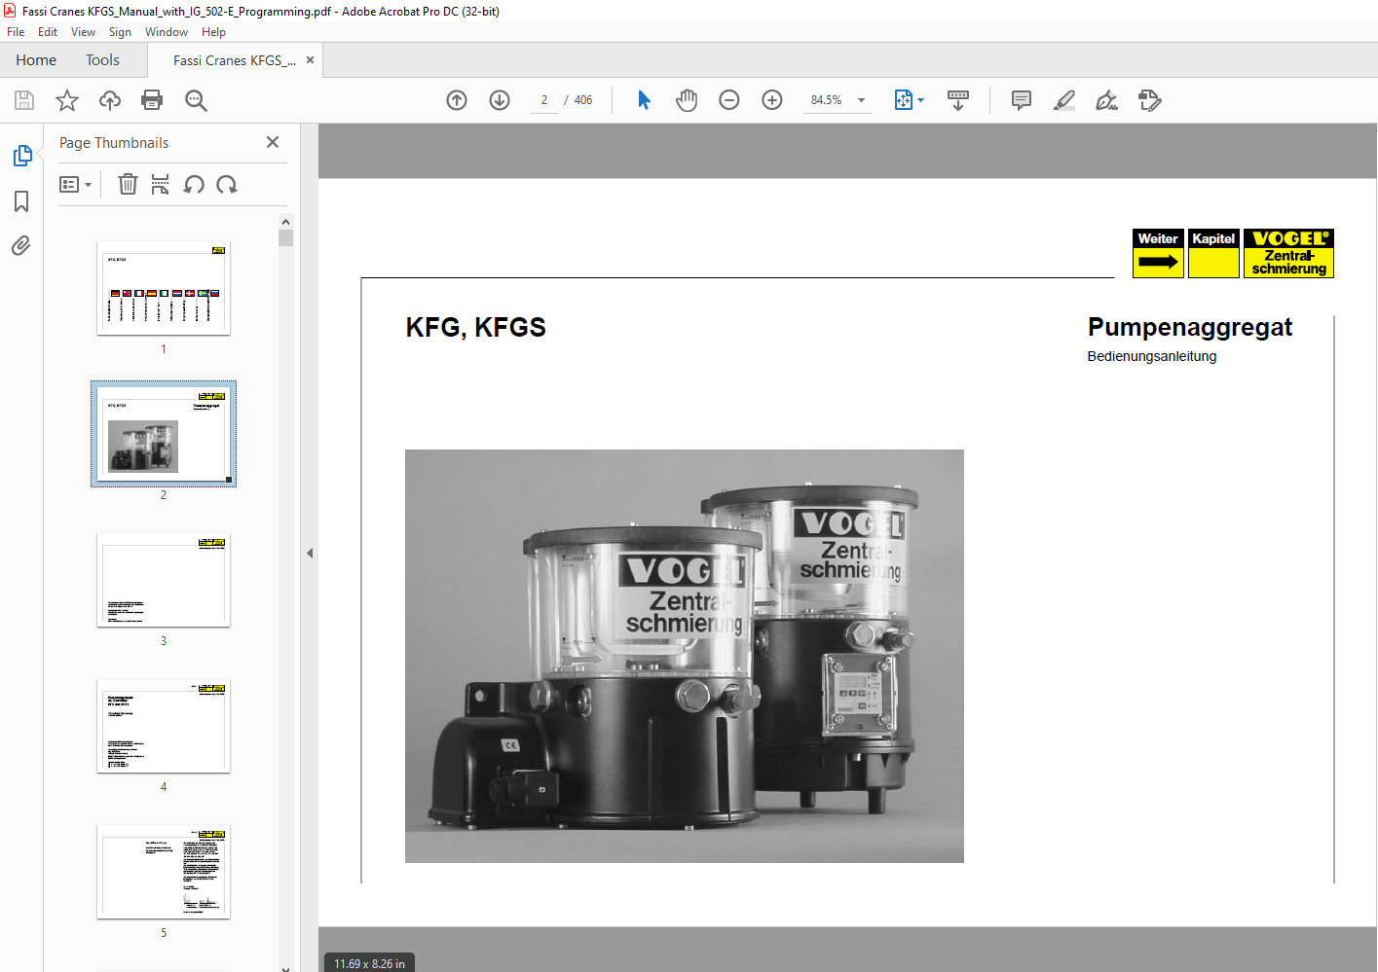Select the Fassi Cranes KFGS document tab
Screen dimensions: 1378x972
click(x=235, y=60)
